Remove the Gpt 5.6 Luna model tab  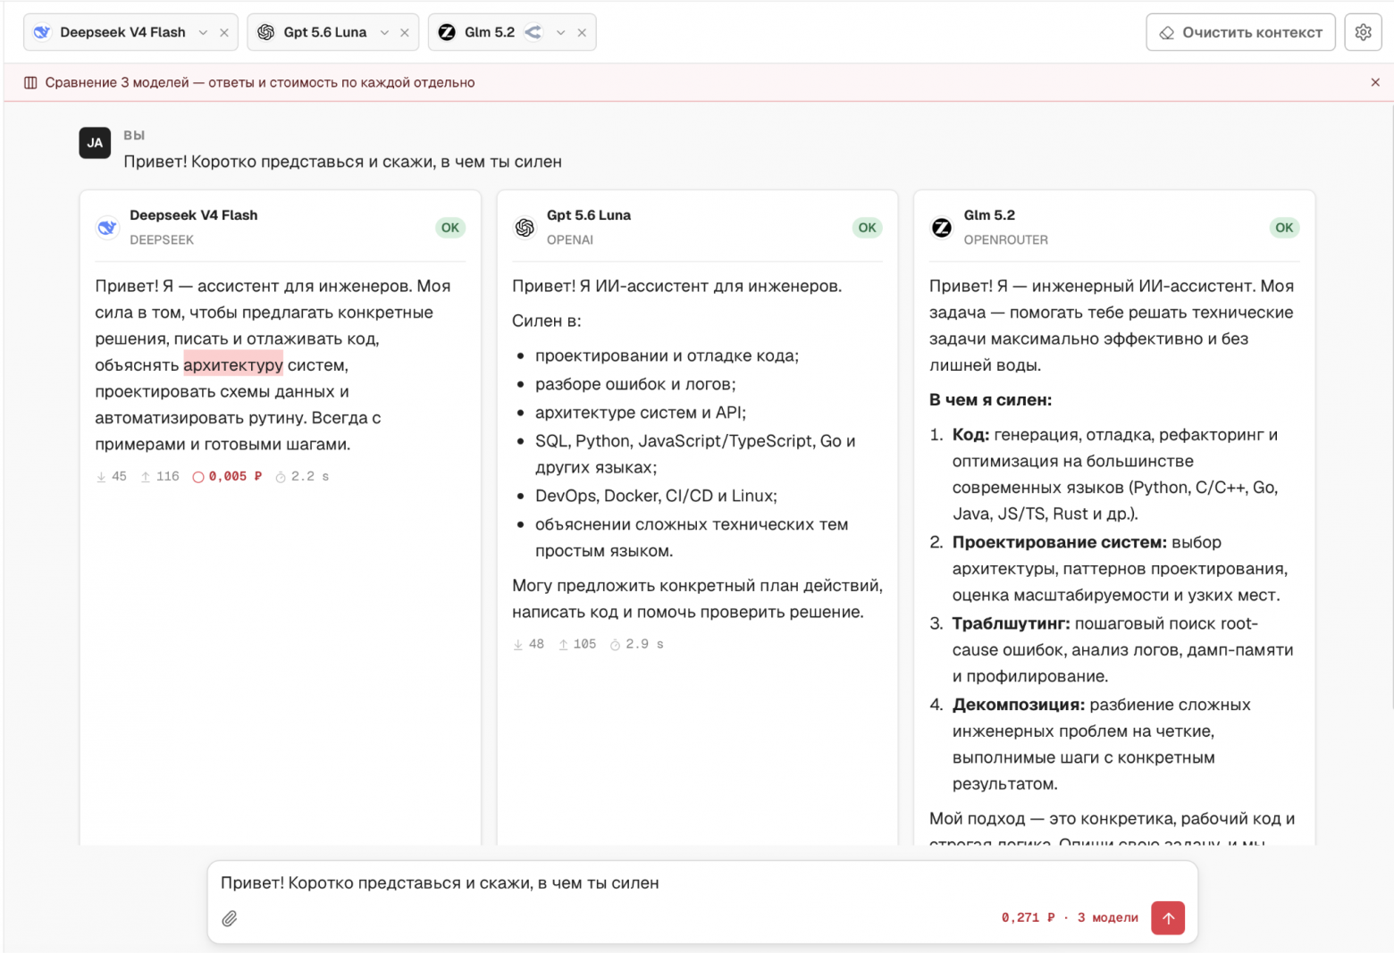(x=405, y=32)
